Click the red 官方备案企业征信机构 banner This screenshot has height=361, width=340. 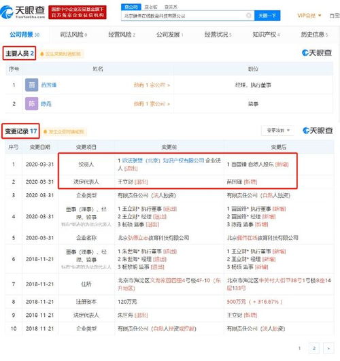(x=78, y=12)
